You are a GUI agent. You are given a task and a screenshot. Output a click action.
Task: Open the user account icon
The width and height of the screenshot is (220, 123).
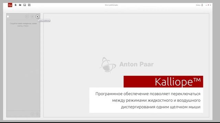(x=202, y=5)
